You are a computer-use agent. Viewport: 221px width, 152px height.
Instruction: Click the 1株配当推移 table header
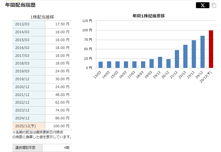42,17
